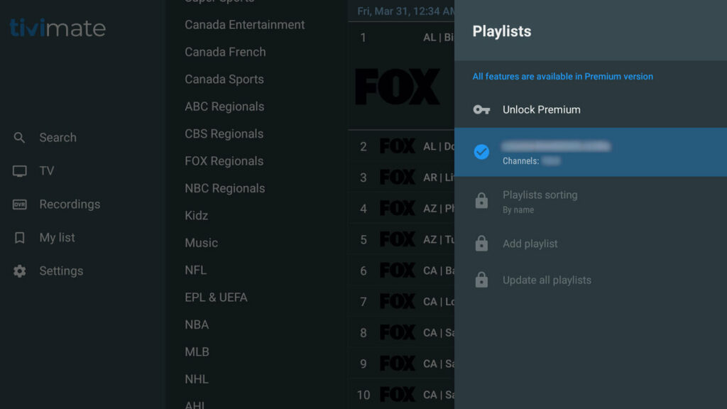Click the lock icon beside Add playlist
This screenshot has height=409, width=727.
coord(481,244)
